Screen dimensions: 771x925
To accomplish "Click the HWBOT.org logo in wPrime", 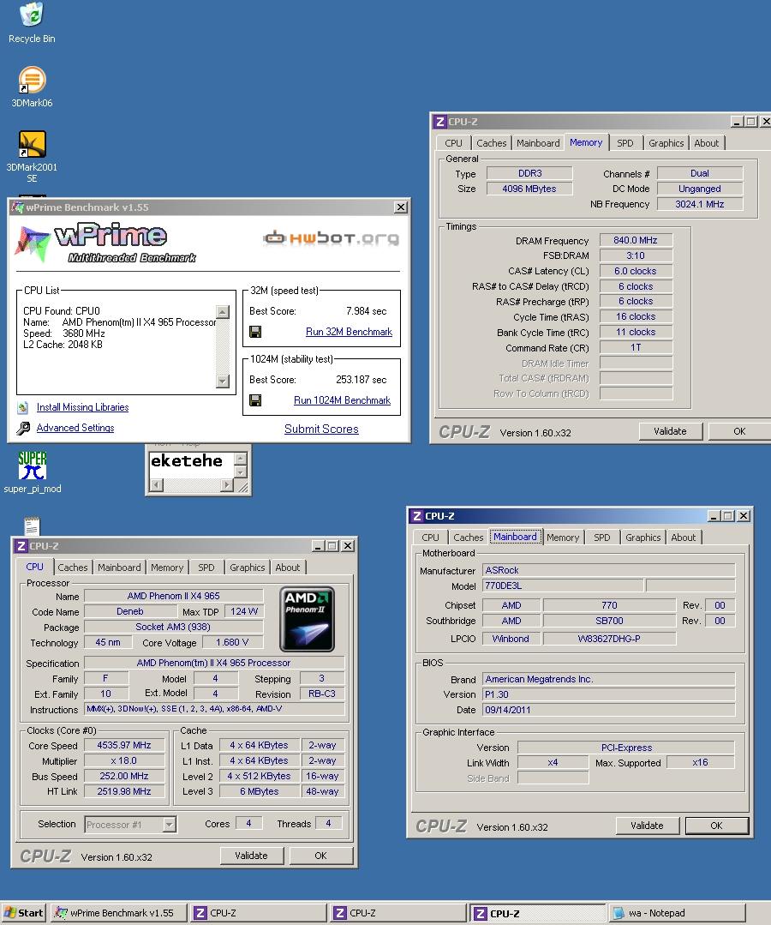I will (x=332, y=237).
